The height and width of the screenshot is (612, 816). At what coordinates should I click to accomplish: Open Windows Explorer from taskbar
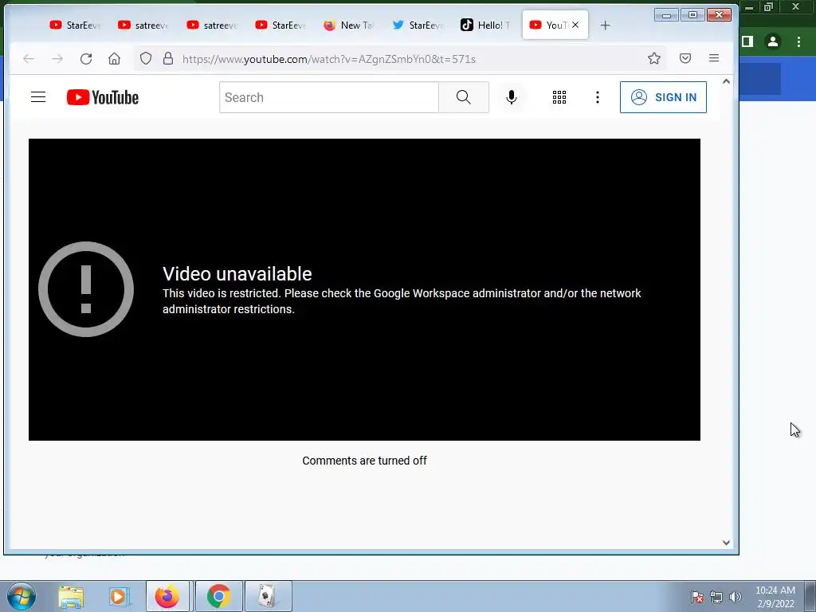(x=71, y=596)
